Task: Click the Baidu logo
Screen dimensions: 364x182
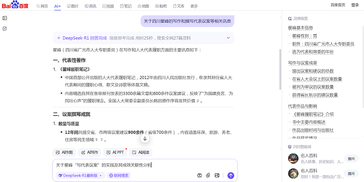Action: coord(15,5)
